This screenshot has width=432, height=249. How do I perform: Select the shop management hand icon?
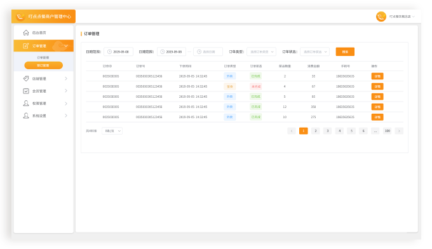pos(26,79)
